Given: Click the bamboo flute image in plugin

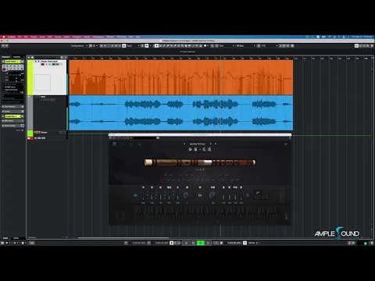Looking at the screenshot, I should (200, 162).
